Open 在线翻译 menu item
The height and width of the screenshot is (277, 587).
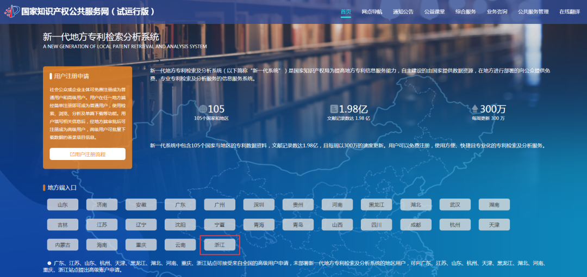(x=570, y=11)
